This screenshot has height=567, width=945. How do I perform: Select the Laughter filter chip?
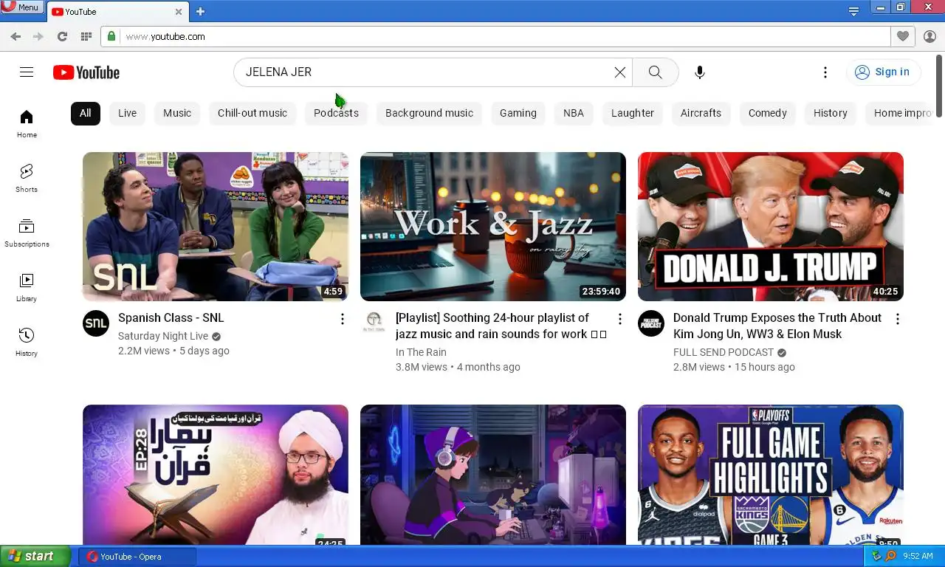click(x=633, y=113)
